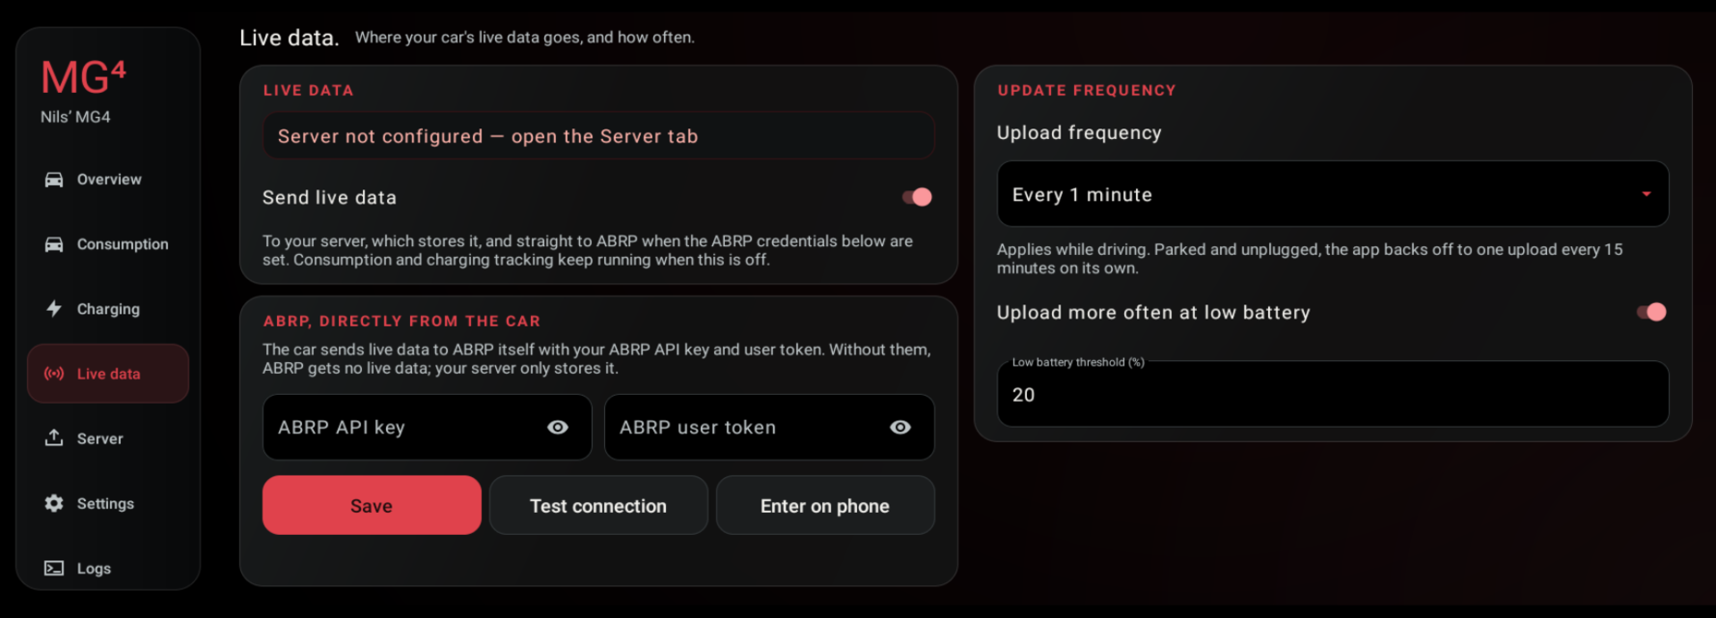The width and height of the screenshot is (1716, 618).
Task: Open the Overview section
Action: click(108, 180)
